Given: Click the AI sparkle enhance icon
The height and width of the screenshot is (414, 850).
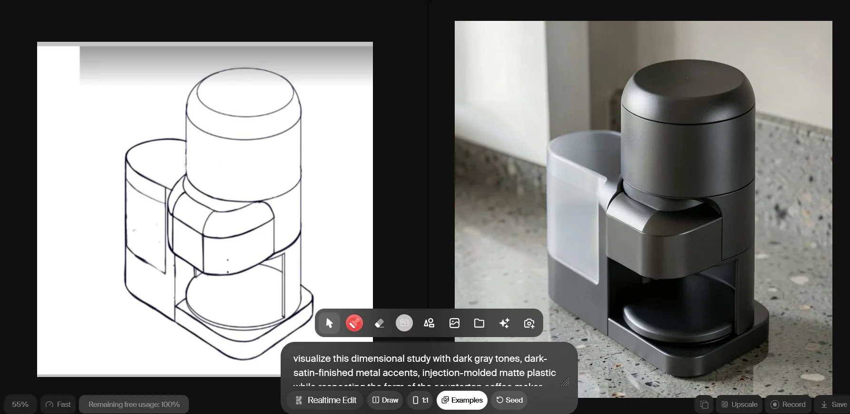Looking at the screenshot, I should click(504, 323).
